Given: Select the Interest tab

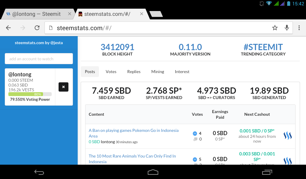Looking at the screenshot, I should [182, 72].
